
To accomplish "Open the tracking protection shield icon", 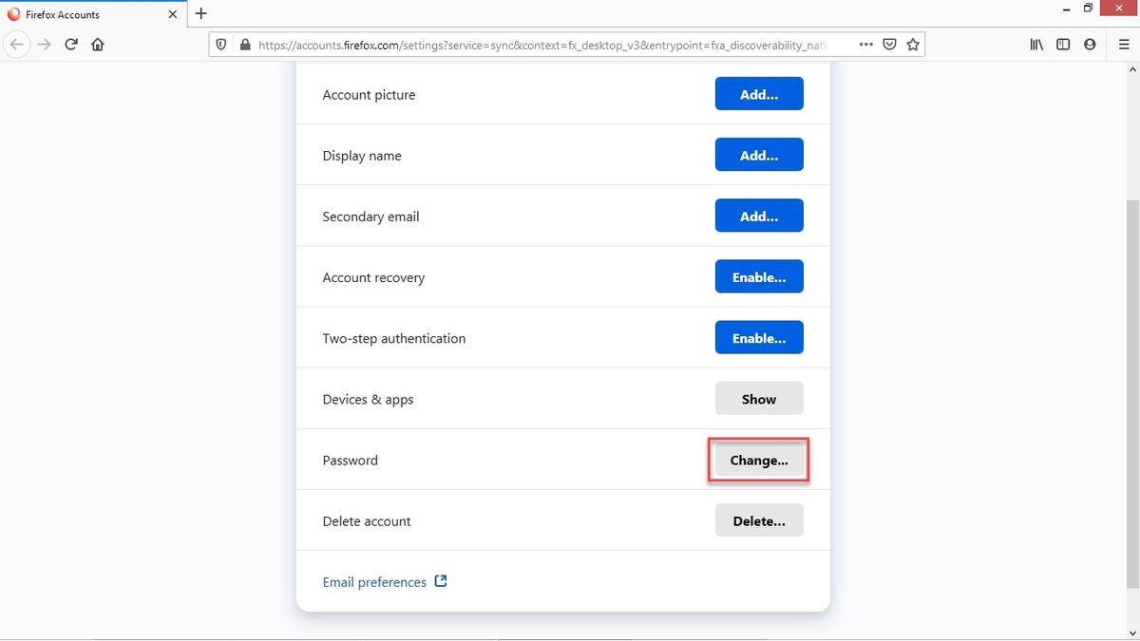I will [220, 44].
